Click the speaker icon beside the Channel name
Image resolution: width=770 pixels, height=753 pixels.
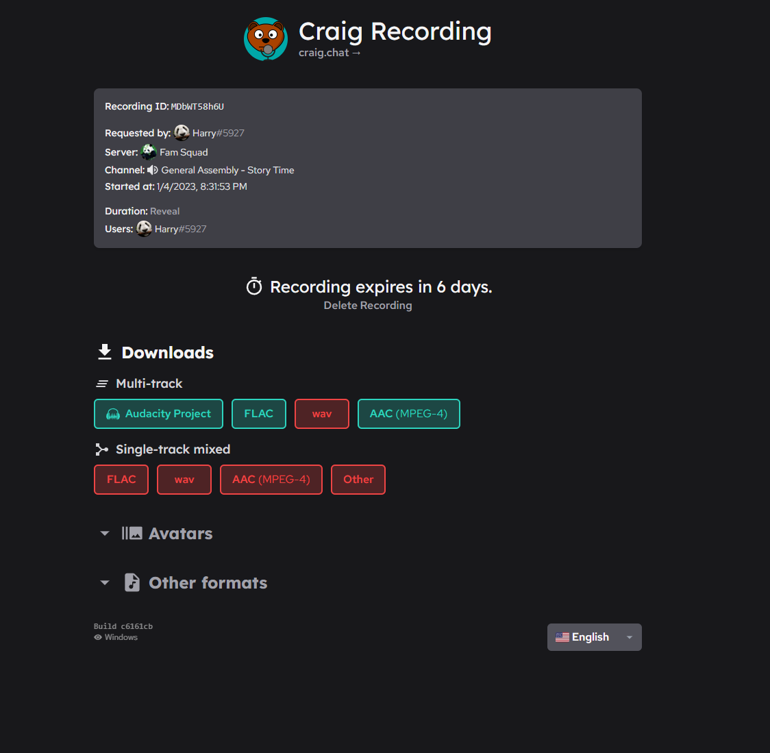click(x=152, y=169)
